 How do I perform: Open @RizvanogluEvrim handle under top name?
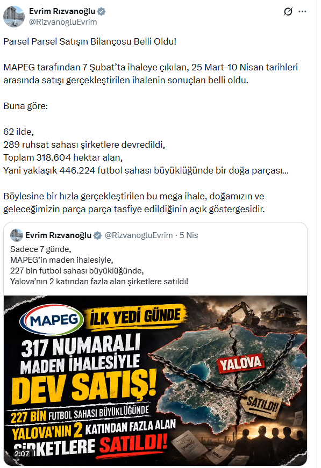[x=63, y=22]
